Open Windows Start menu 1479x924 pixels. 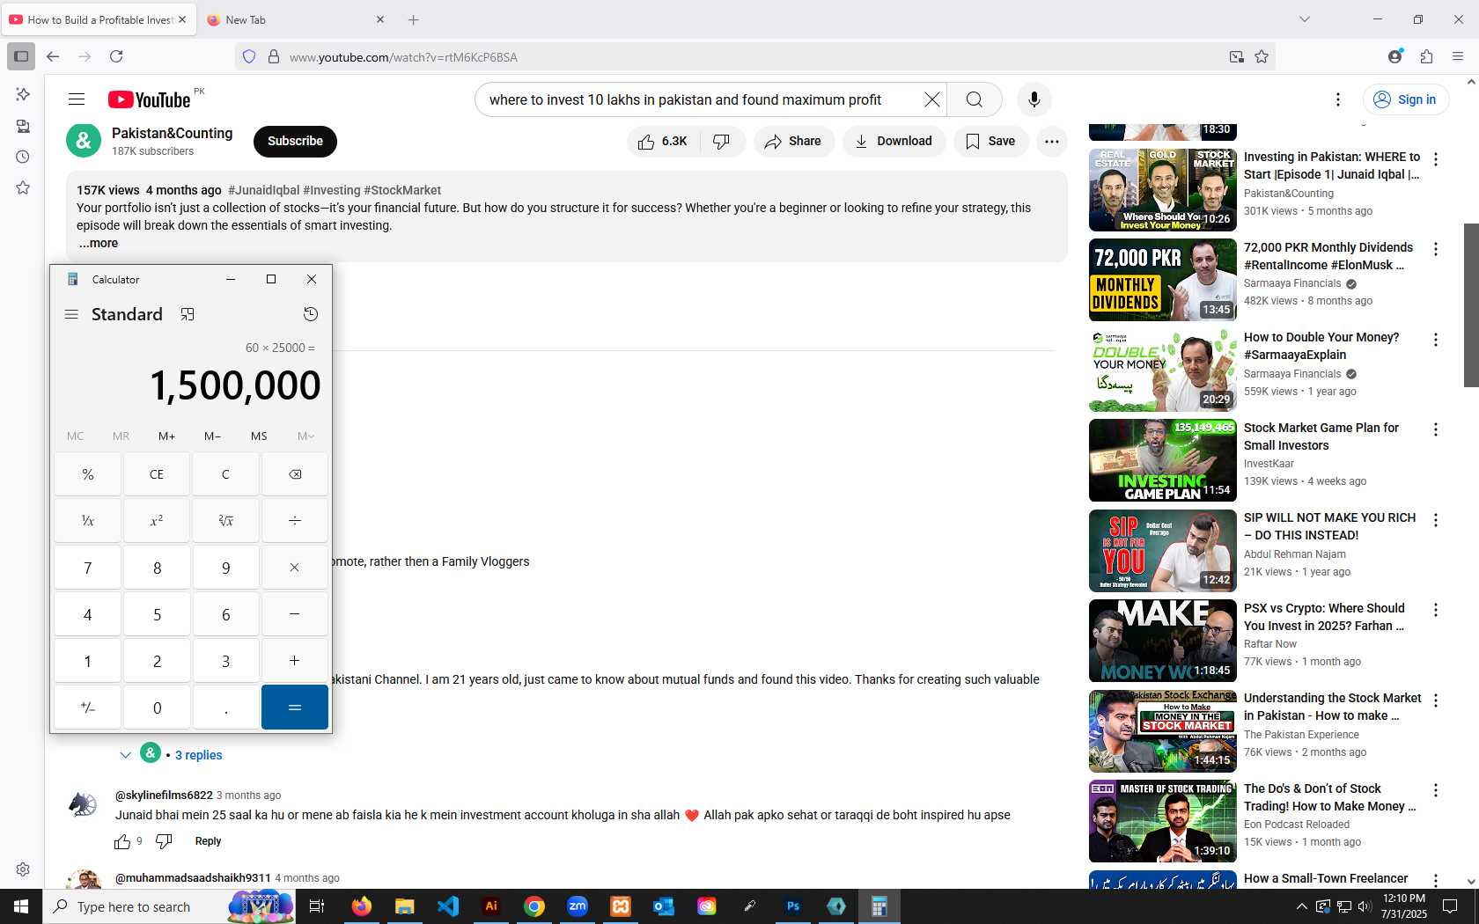(x=21, y=906)
